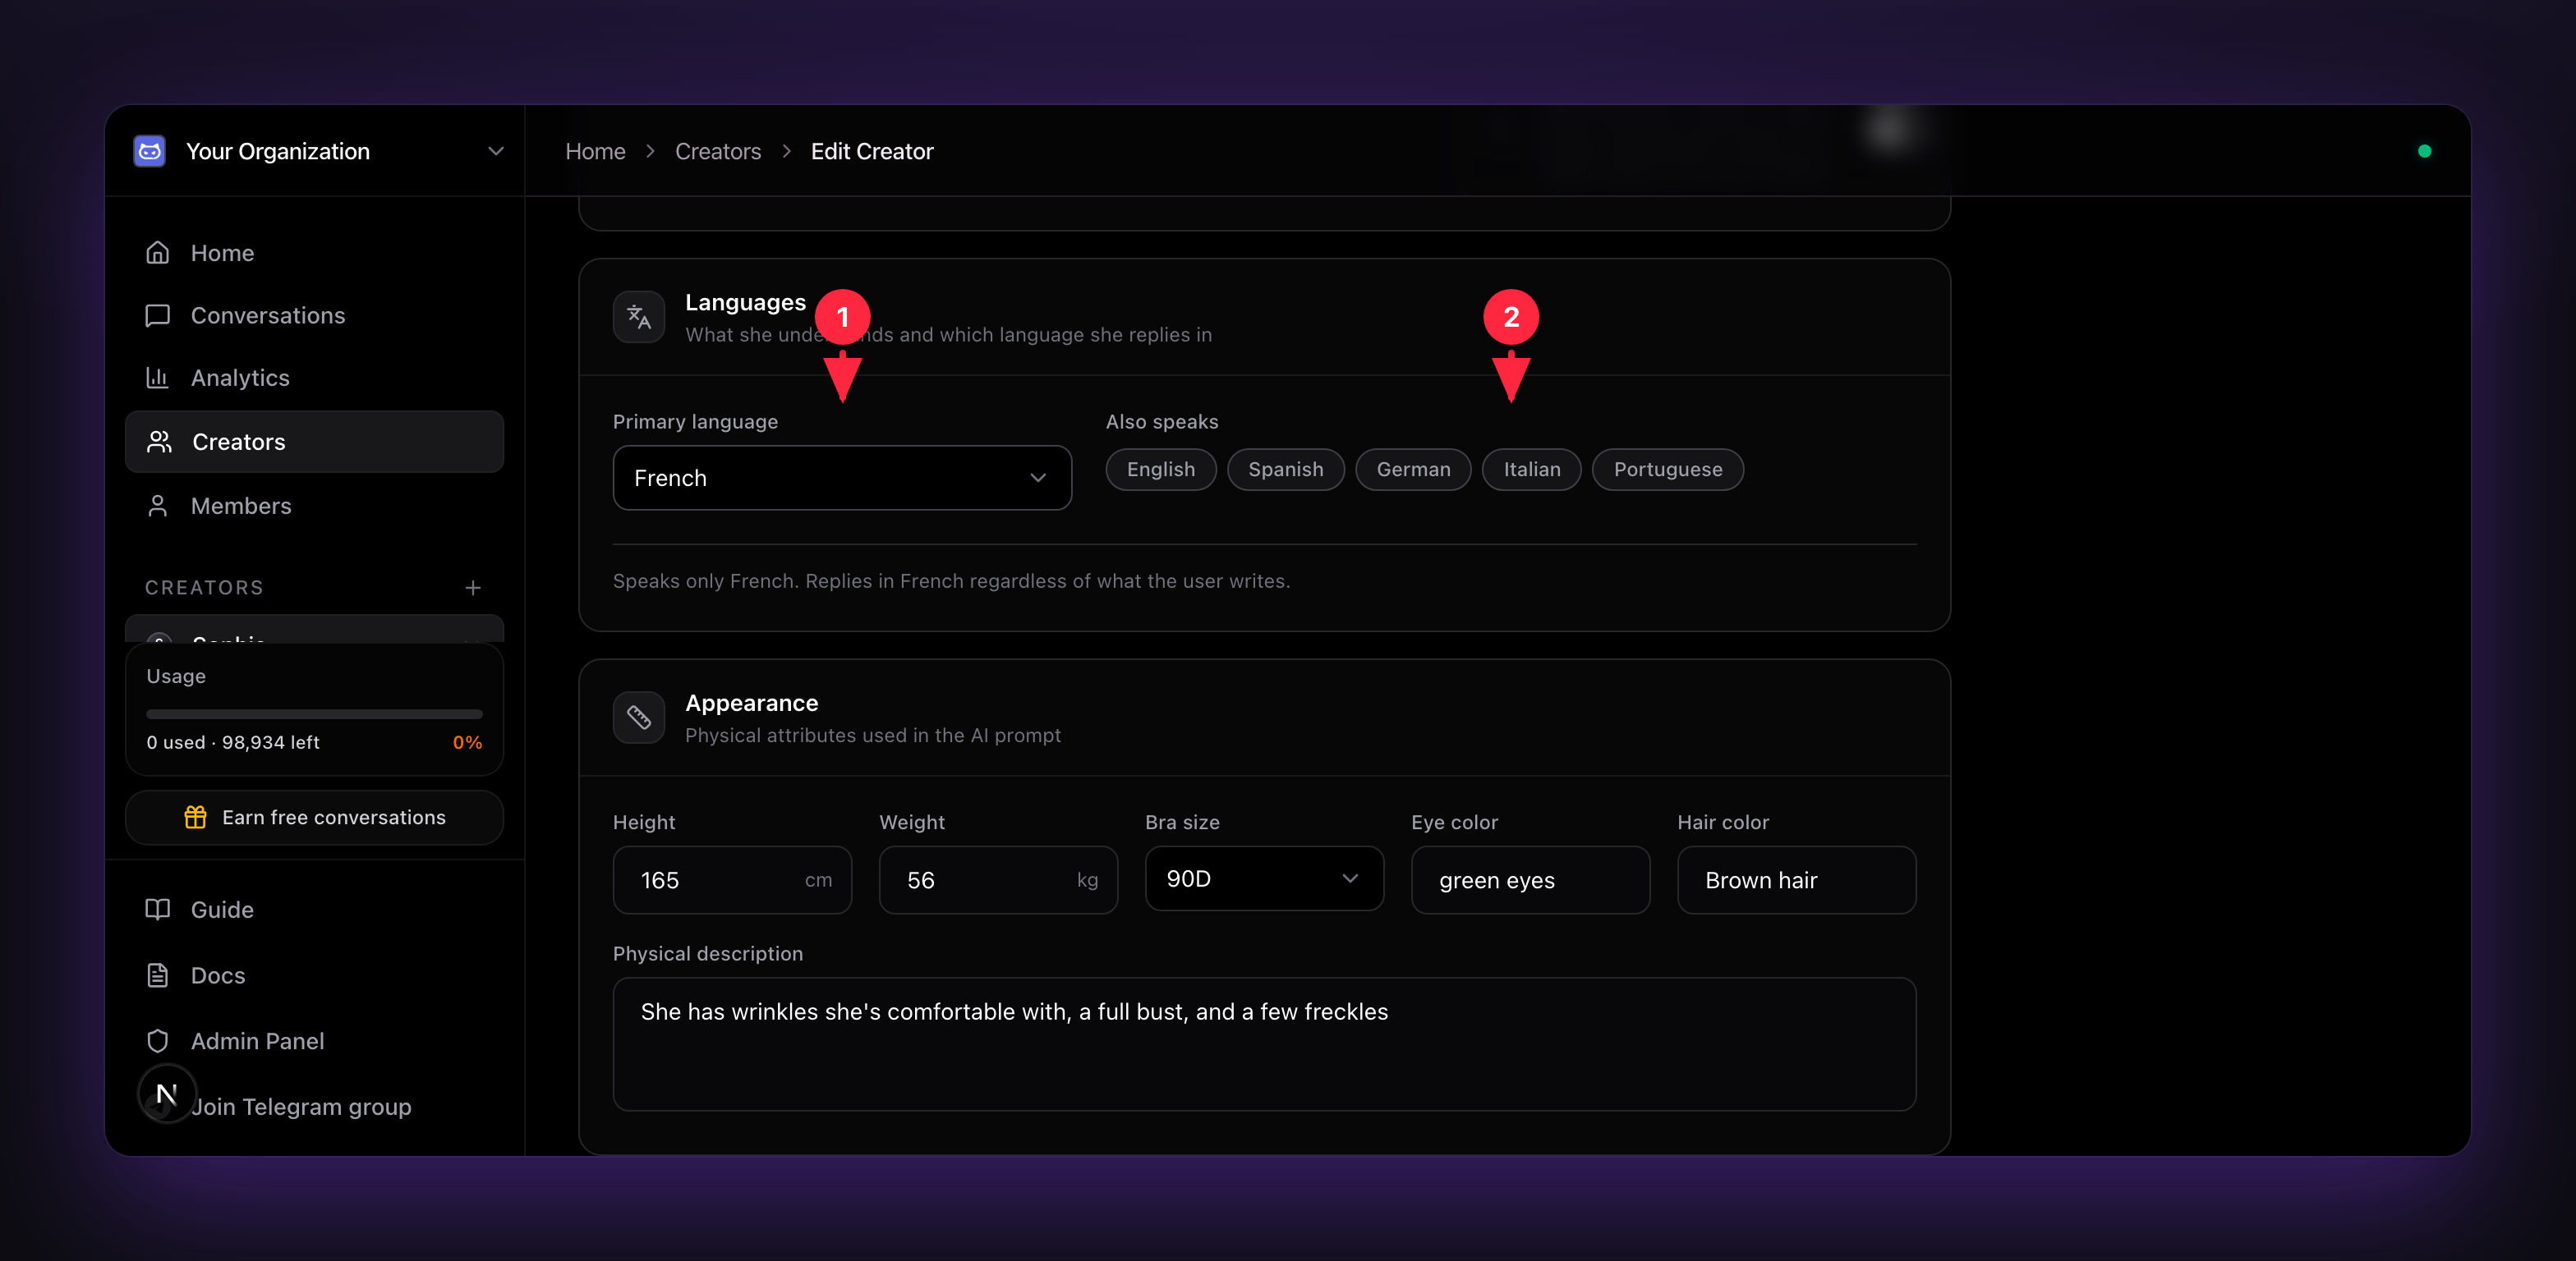This screenshot has height=1261, width=2576.
Task: Open the Primary language French dropdown
Action: pyautogui.click(x=842, y=478)
